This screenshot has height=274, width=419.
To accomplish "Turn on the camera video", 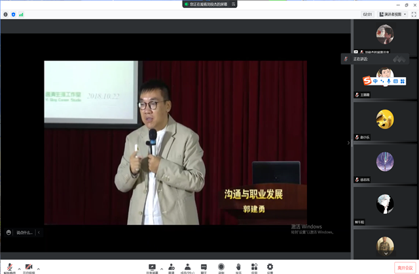I will [x=29, y=266].
